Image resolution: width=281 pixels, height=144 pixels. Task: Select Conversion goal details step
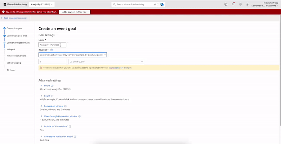click(18, 42)
